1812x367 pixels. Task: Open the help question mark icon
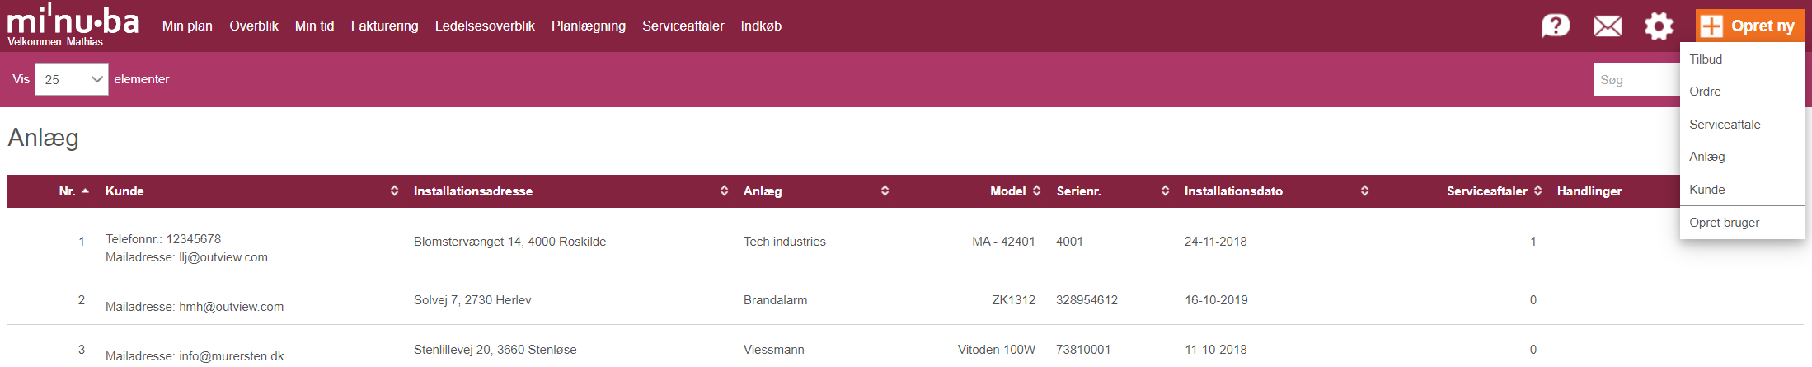(1556, 26)
